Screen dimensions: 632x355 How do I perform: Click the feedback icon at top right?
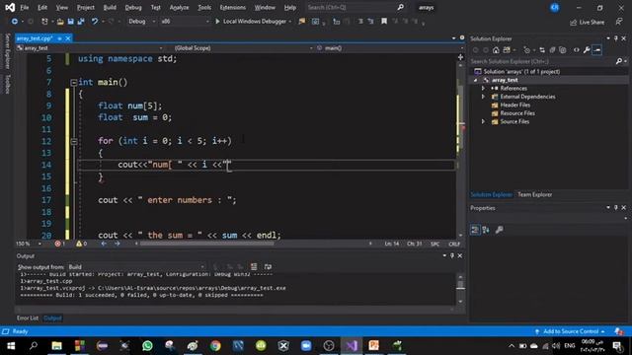coord(619,22)
